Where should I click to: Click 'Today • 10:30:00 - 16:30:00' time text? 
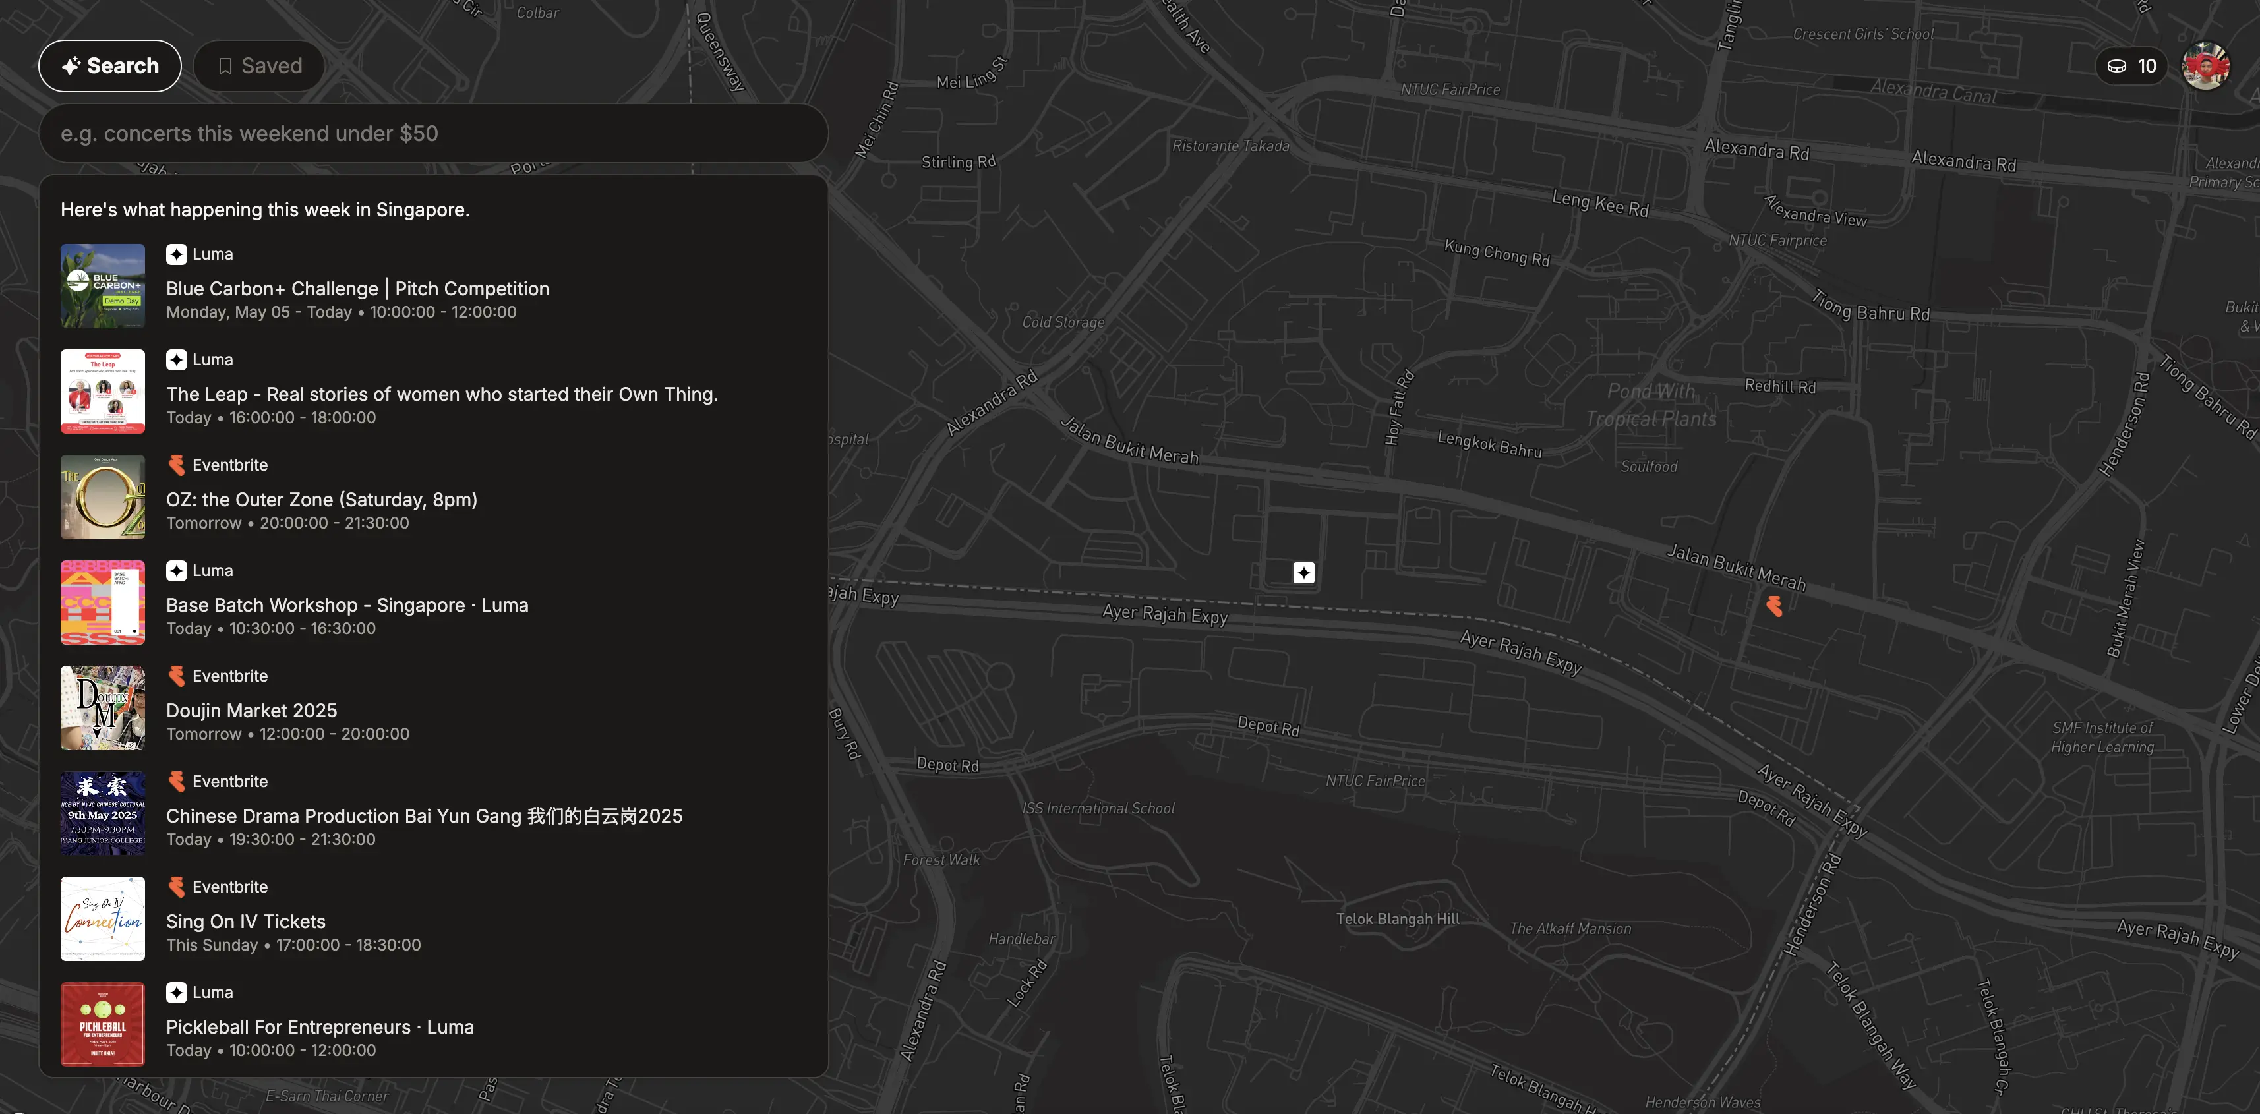point(271,628)
